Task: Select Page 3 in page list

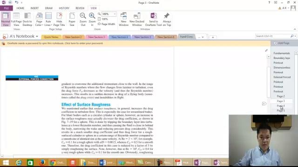Action: coord(281,101)
